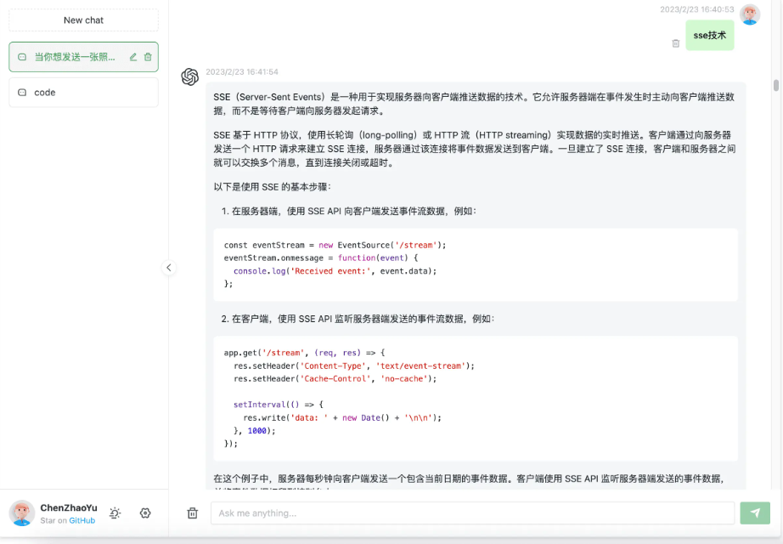Viewport: 783px width, 544px height.
Task: Open the code conversation
Action: point(83,93)
